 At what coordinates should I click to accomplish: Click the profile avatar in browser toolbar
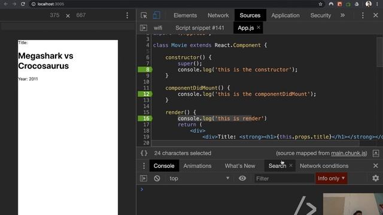[369, 4]
